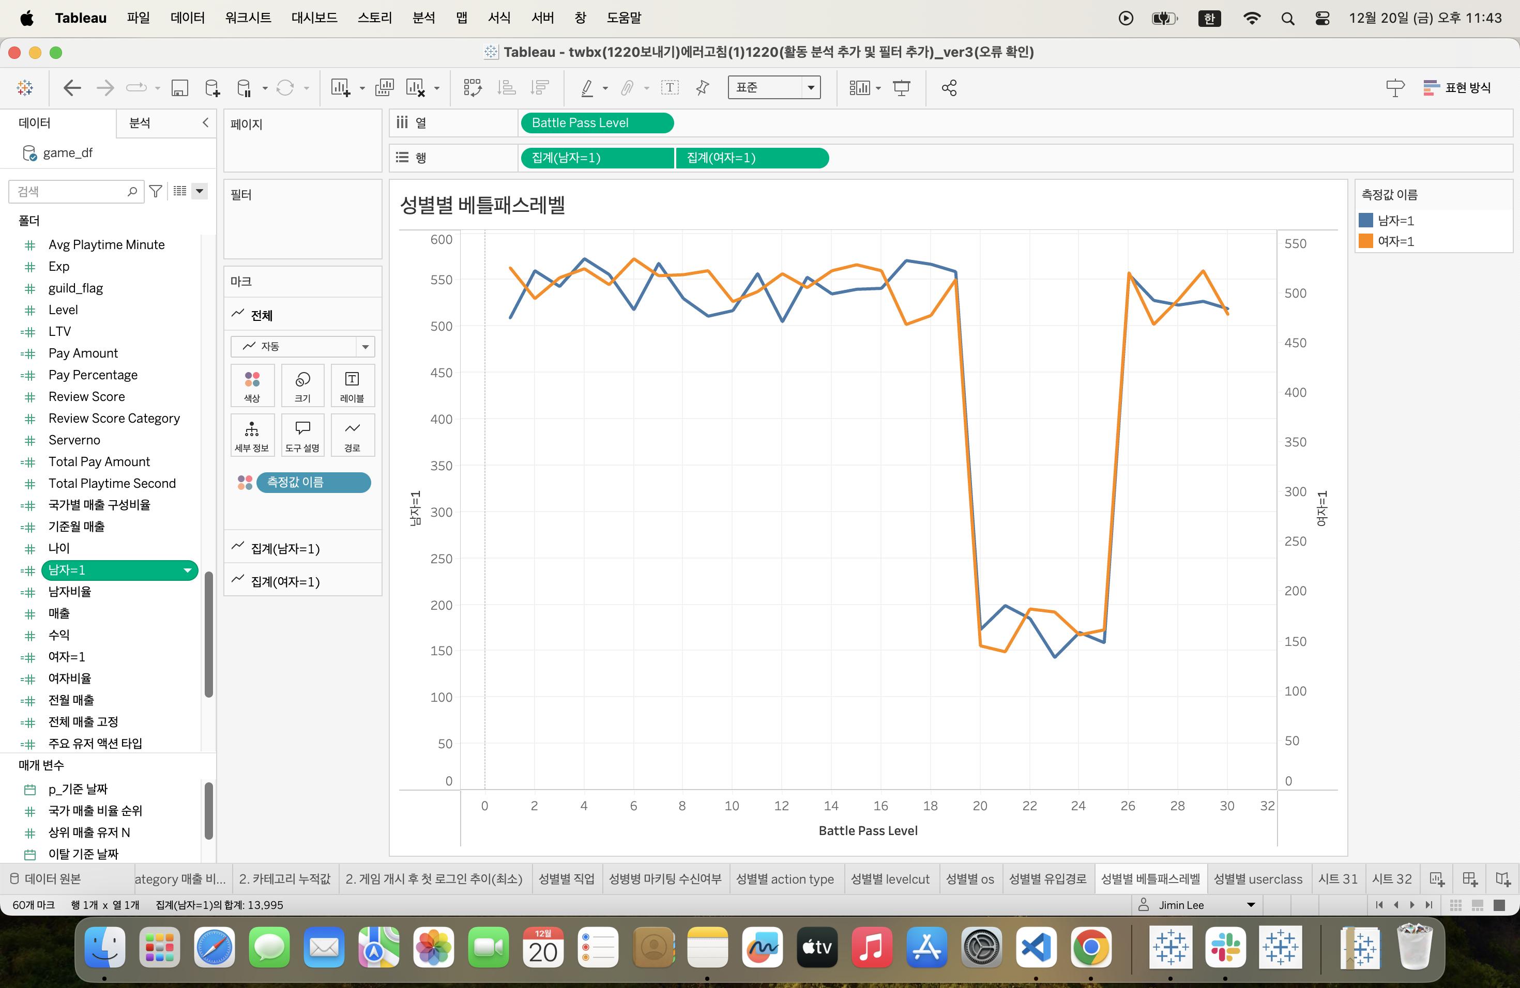Switch to Show Tabs view
This screenshot has width=1520, height=988.
coord(1499,905)
